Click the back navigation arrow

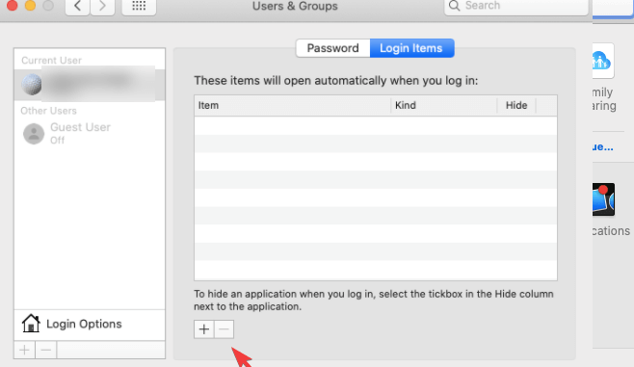pos(78,6)
